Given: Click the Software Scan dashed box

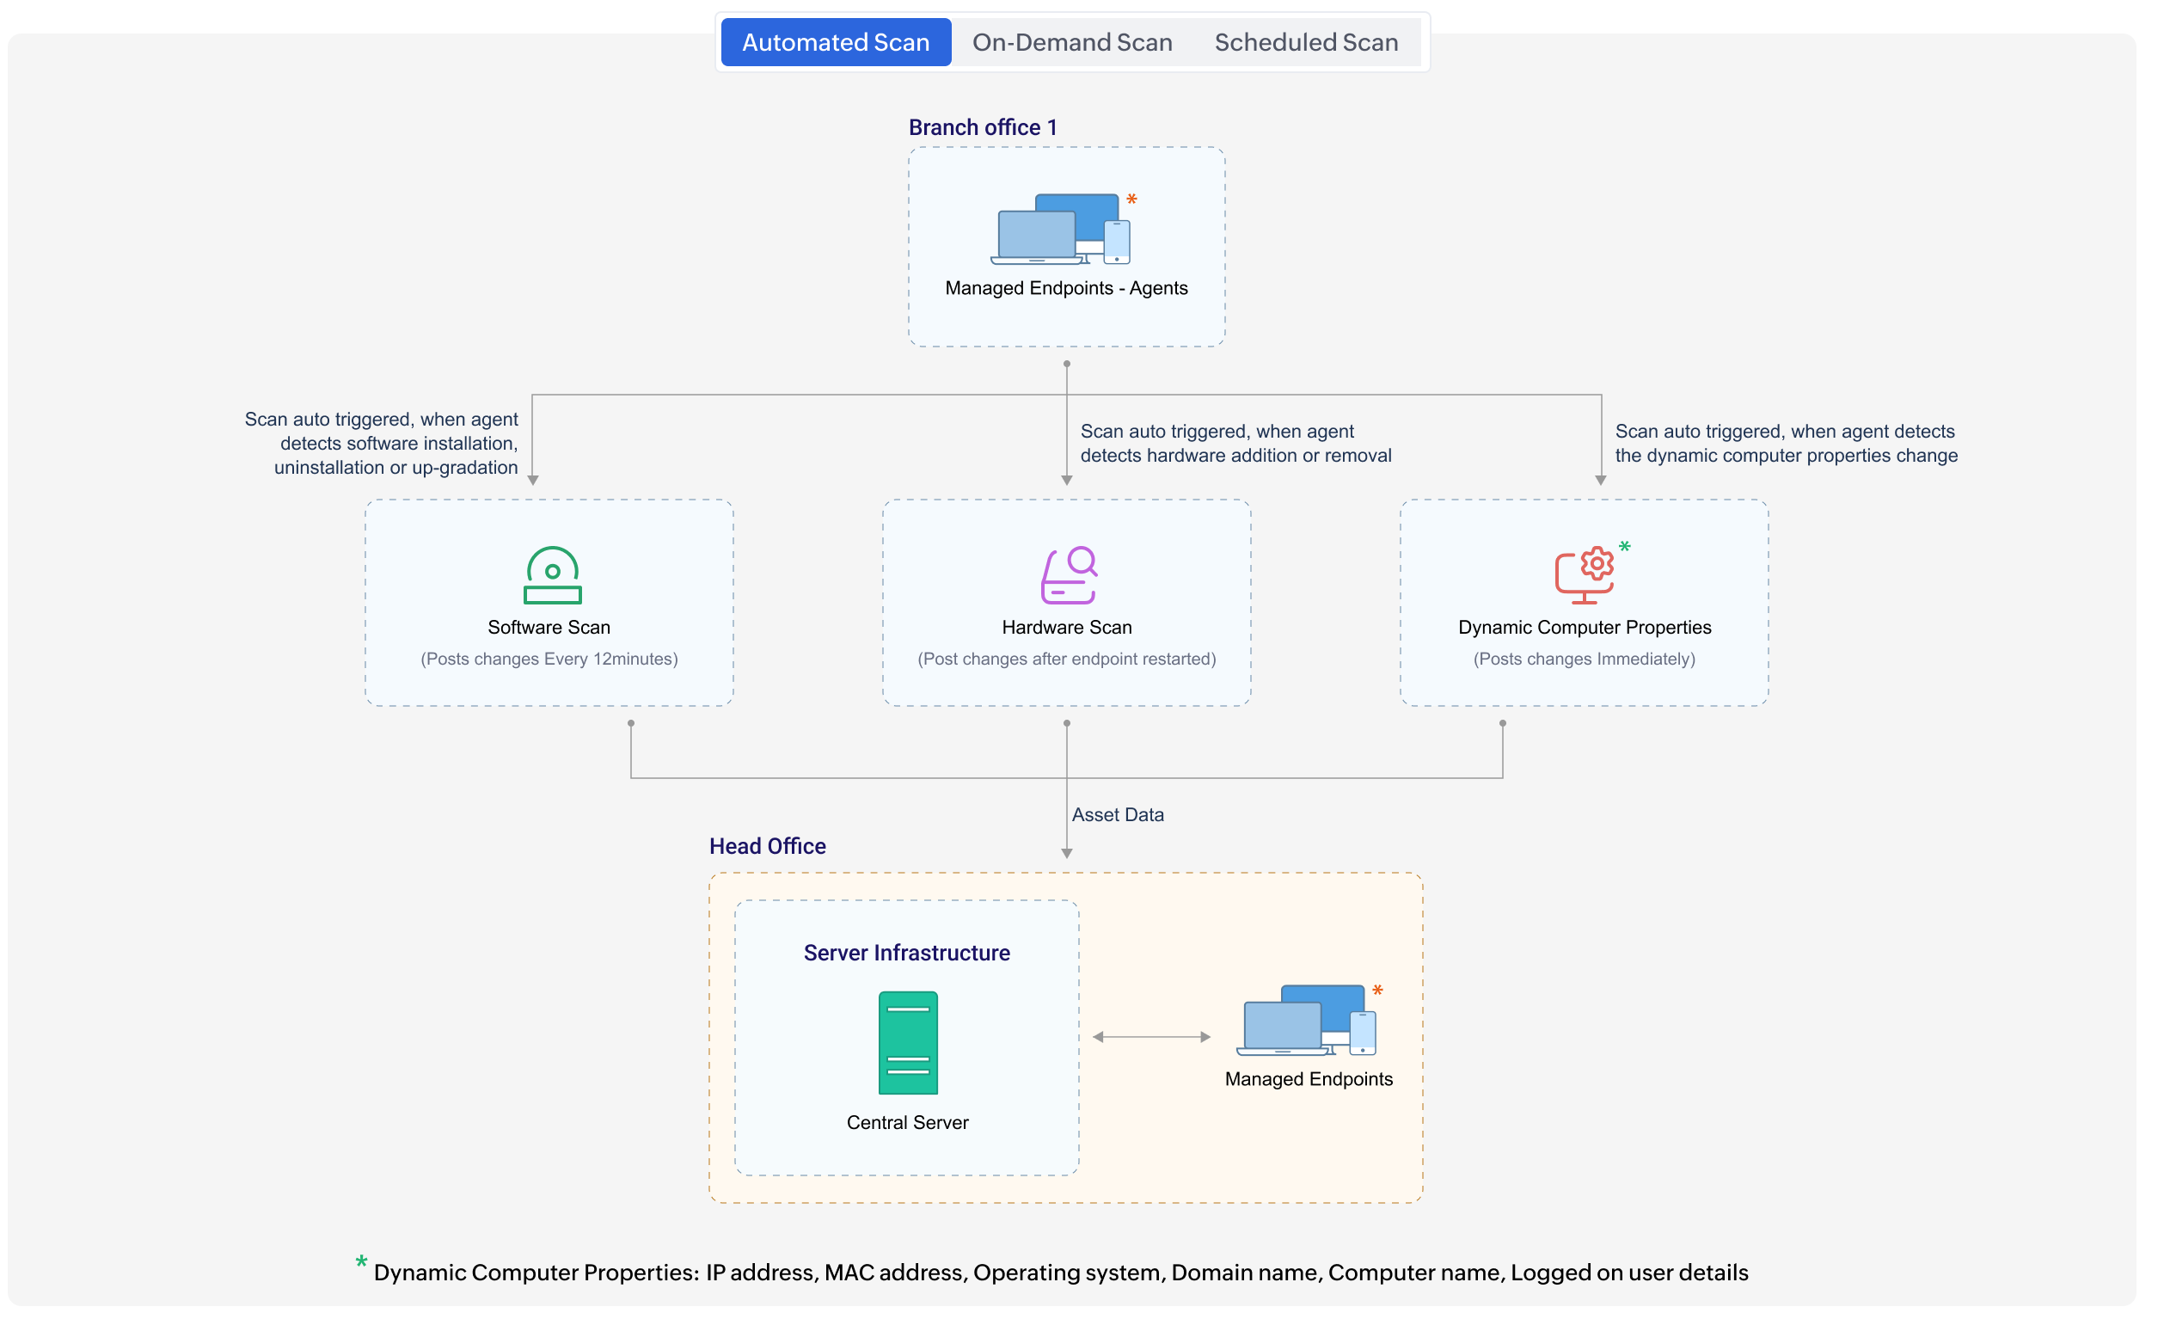Looking at the screenshot, I should click(549, 603).
